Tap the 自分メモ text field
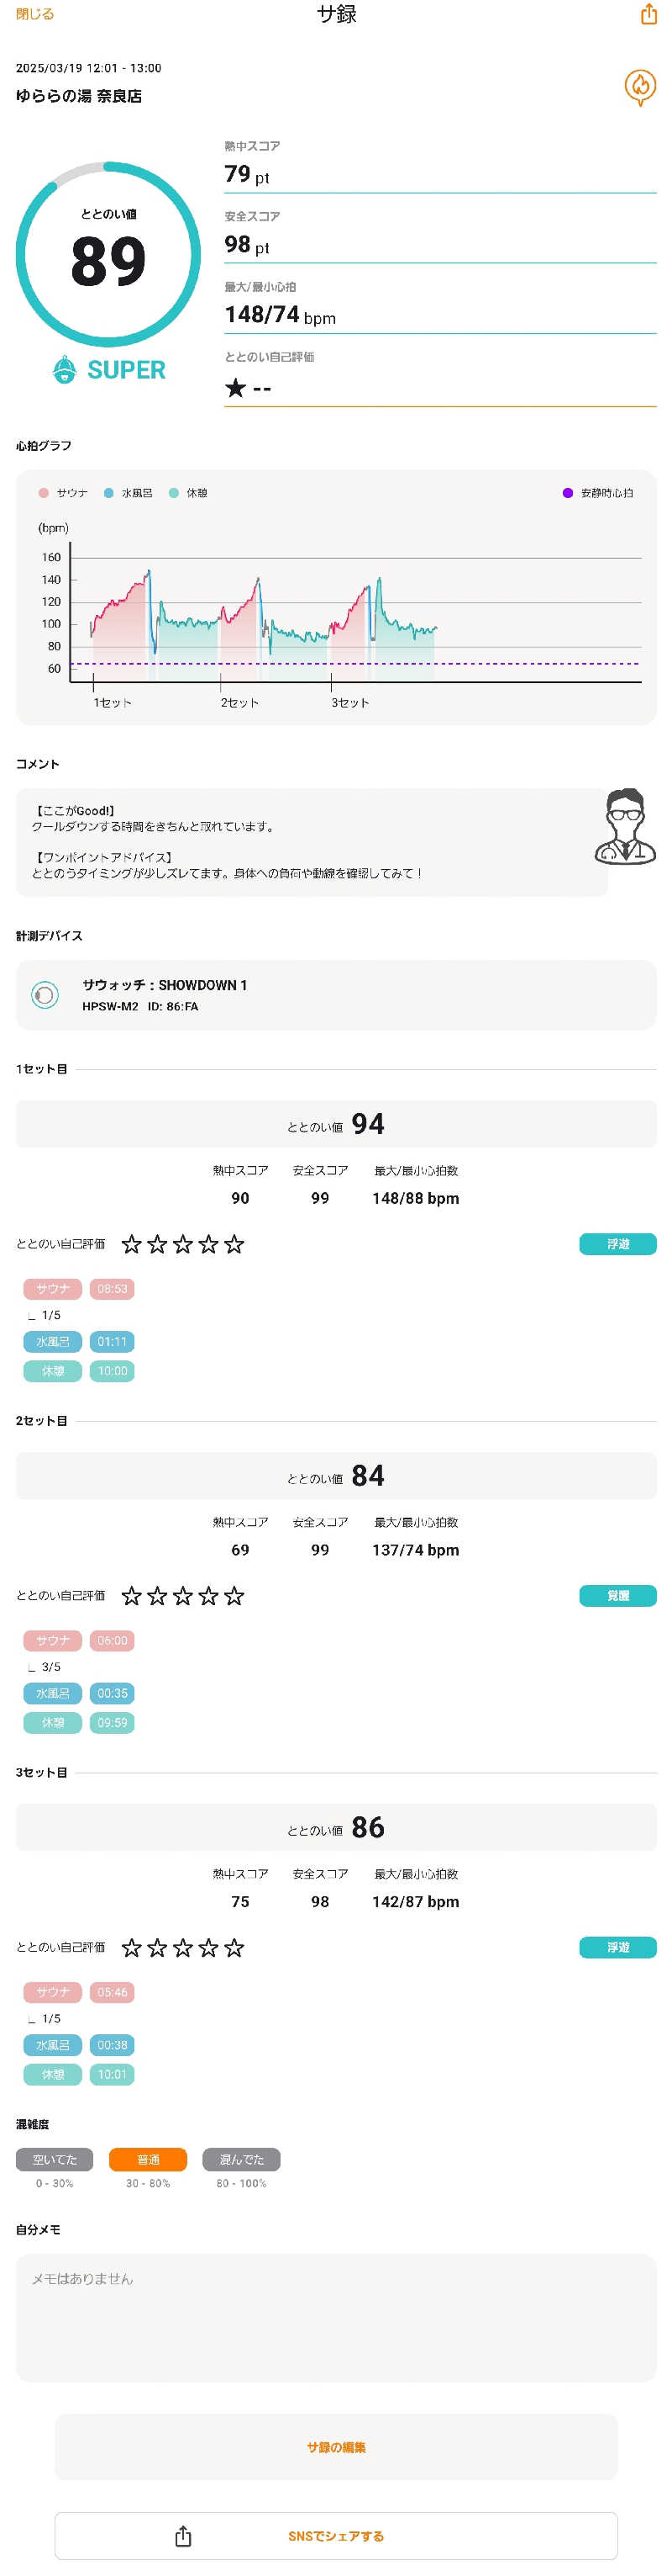Screen dimensions: 672x2576 coord(335,2317)
